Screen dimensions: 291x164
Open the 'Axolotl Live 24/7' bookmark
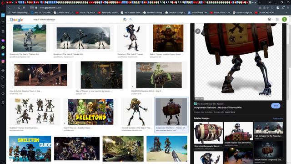click(86, 13)
